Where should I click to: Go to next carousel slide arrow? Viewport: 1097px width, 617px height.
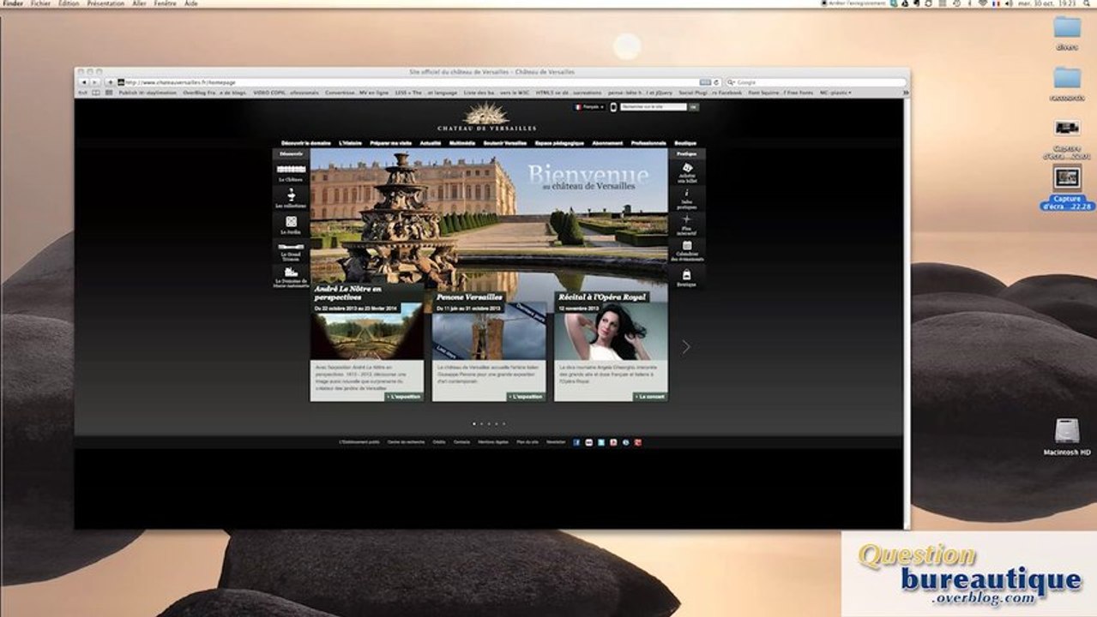(x=685, y=347)
